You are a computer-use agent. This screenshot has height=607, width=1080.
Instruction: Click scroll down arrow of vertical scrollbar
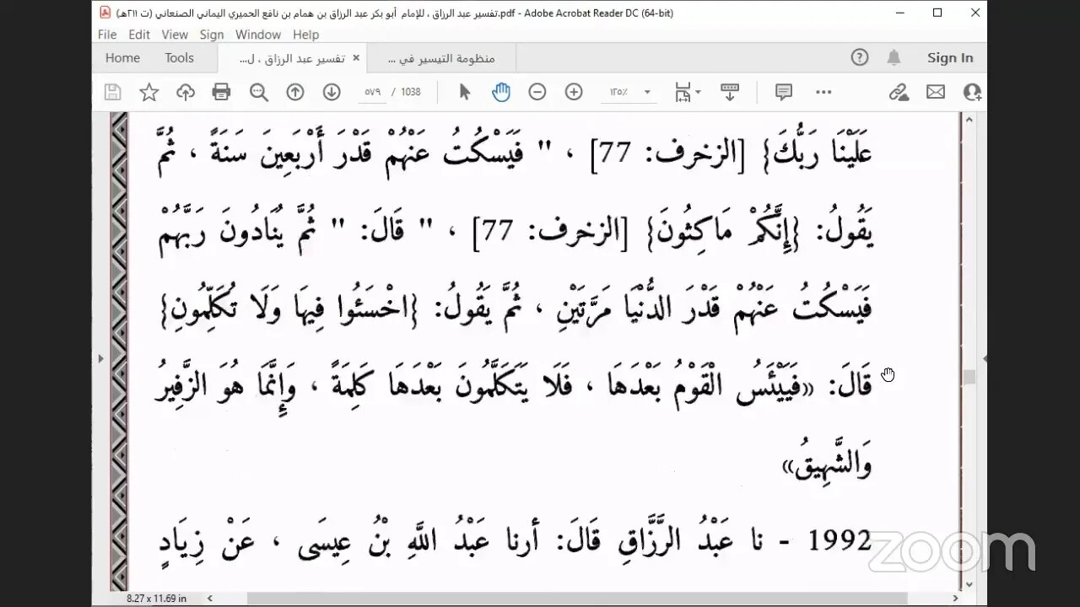[969, 584]
